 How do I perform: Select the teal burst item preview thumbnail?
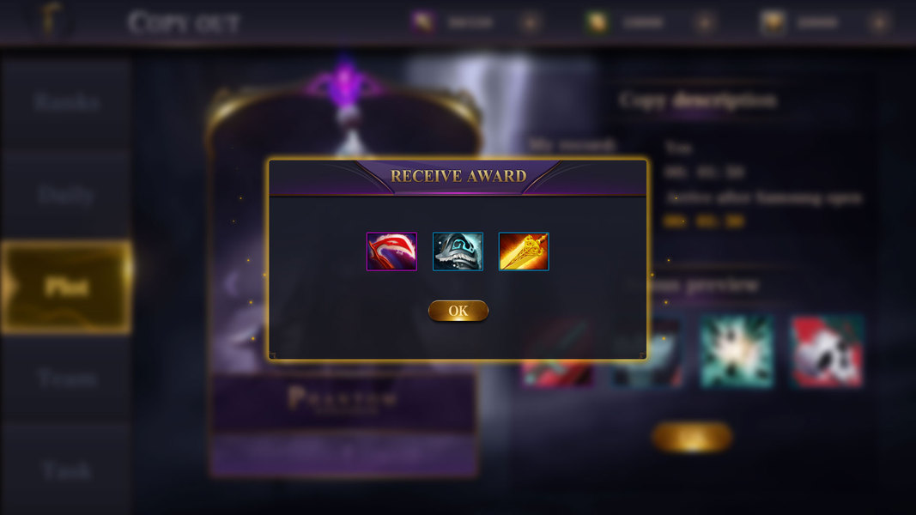[737, 352]
